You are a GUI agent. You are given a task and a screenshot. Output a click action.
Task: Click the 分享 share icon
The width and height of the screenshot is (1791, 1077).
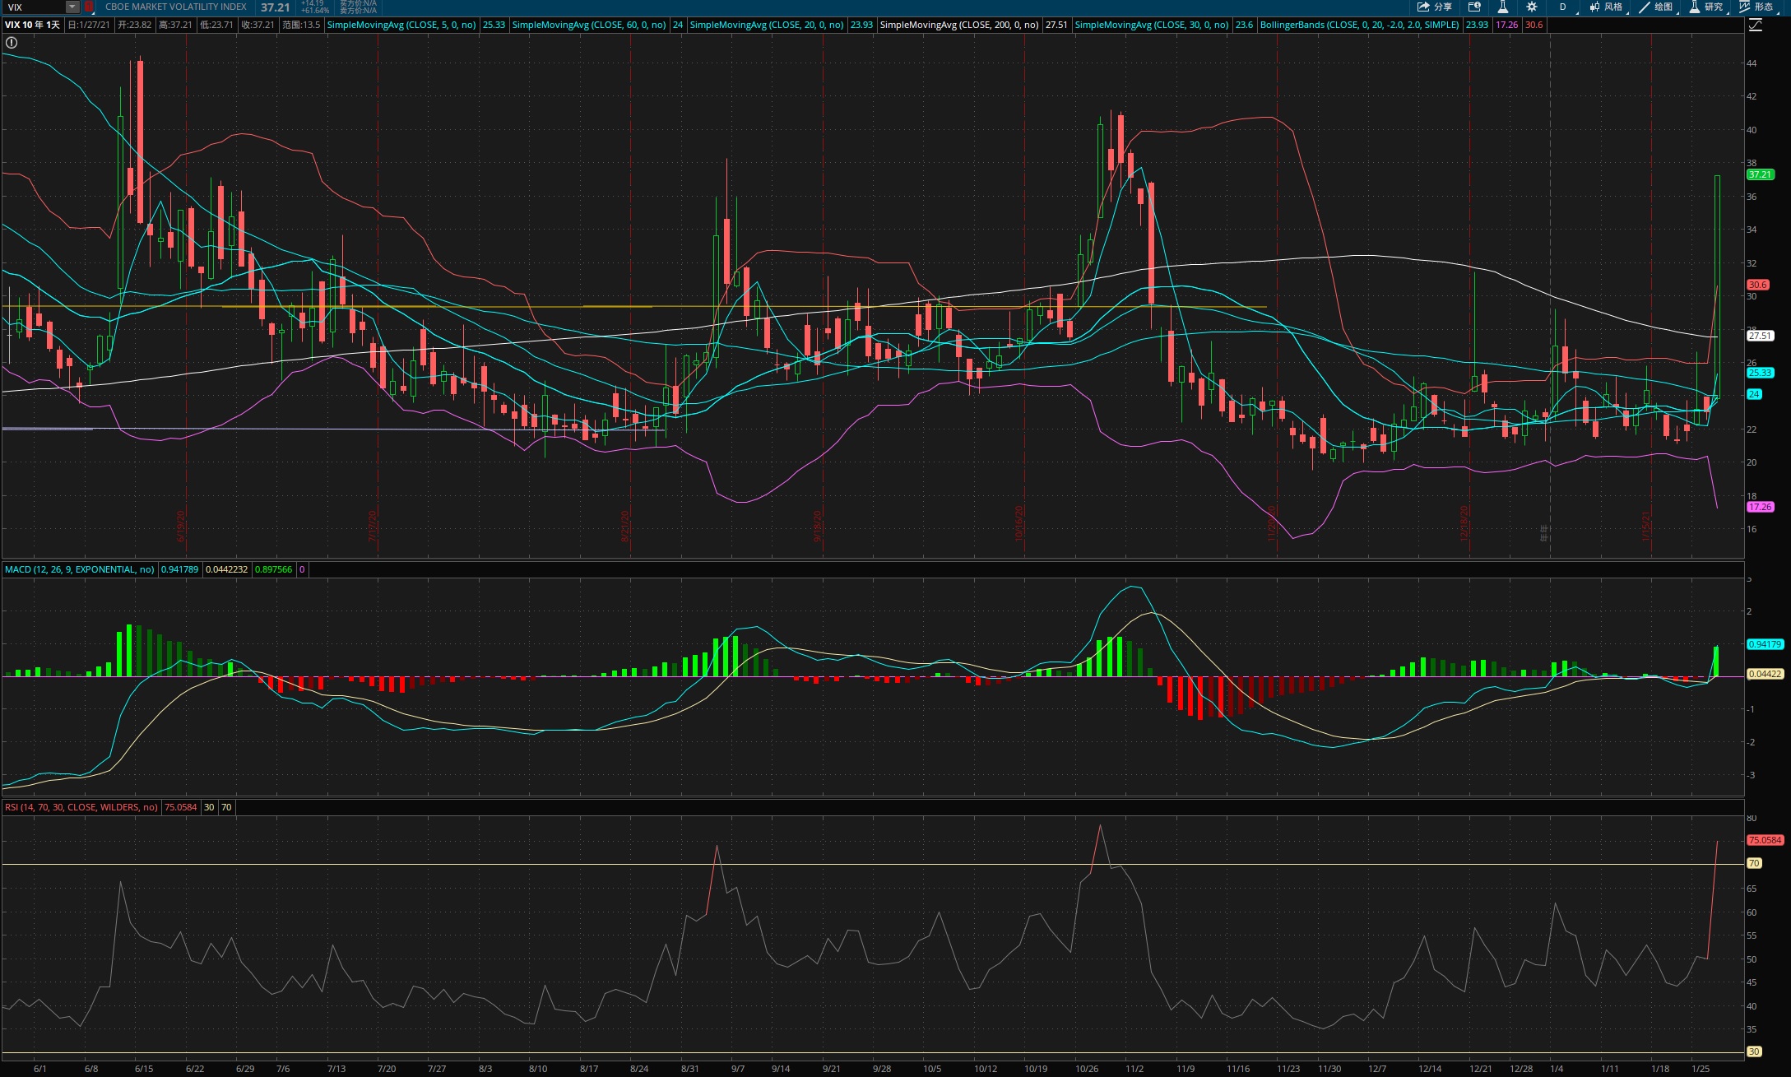click(x=1434, y=7)
